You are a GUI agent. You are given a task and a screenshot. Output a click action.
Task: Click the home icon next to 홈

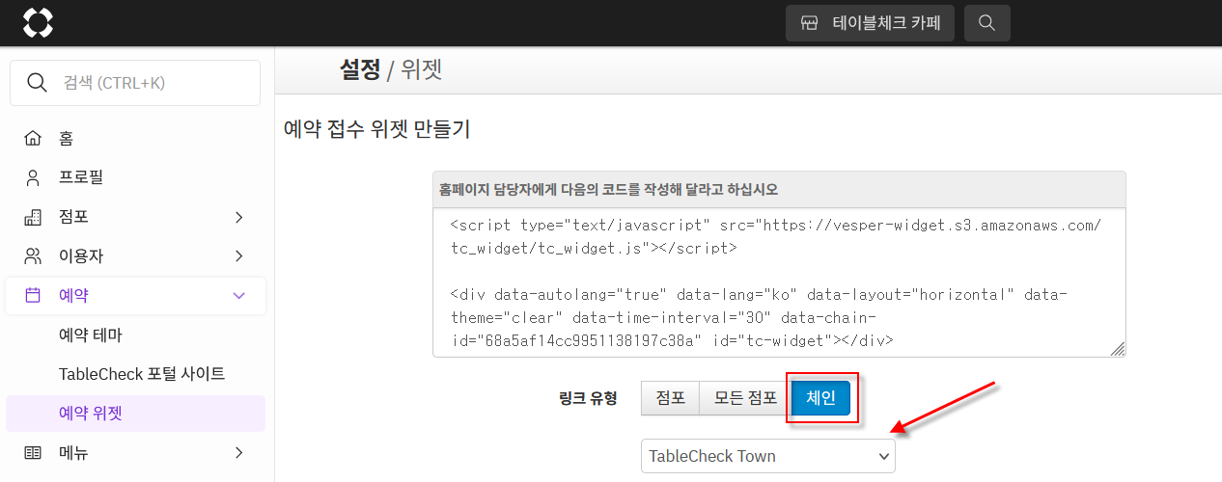(x=33, y=138)
